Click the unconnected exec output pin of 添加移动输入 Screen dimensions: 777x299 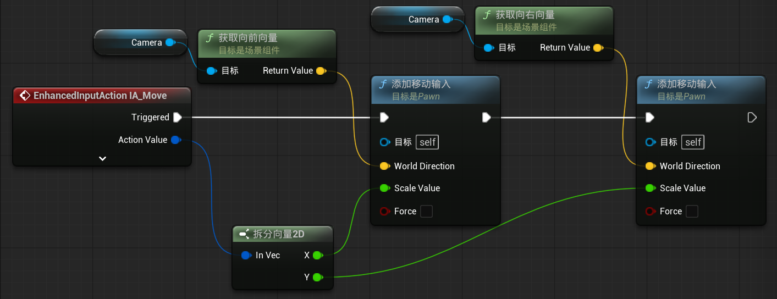point(752,117)
